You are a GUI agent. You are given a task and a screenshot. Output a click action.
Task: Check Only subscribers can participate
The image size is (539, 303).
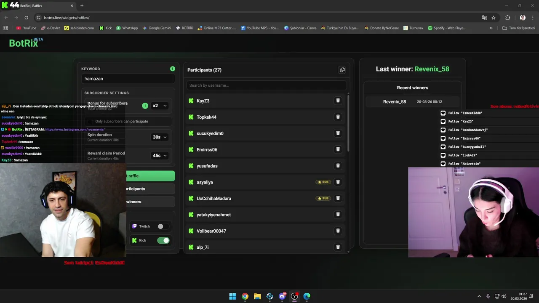pyautogui.click(x=90, y=121)
